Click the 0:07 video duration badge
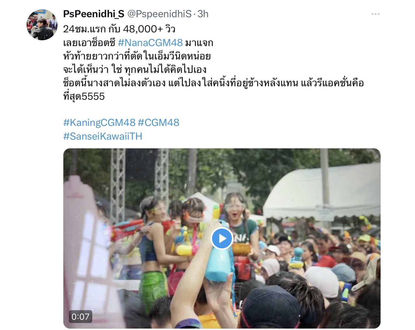The height and width of the screenshot is (330, 415). click(80, 317)
